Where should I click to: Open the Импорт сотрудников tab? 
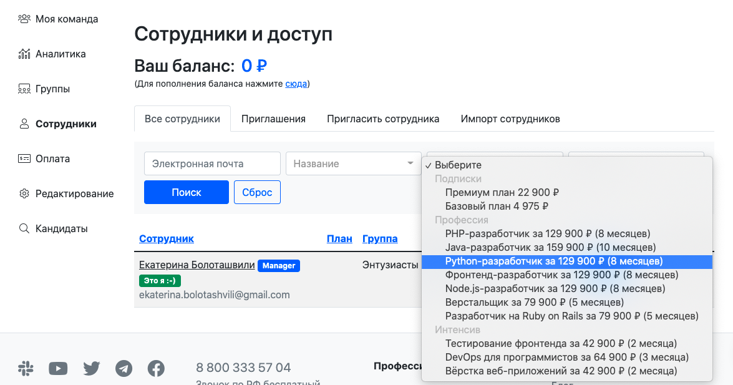(510, 119)
